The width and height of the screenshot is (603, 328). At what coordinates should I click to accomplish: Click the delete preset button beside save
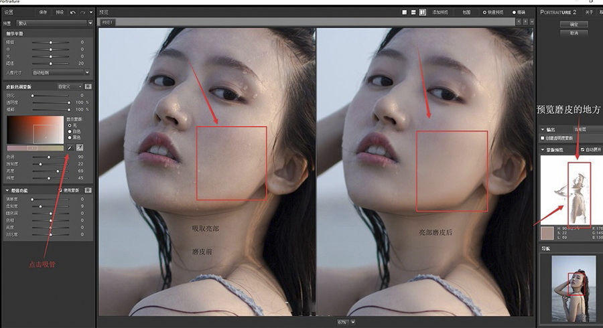coord(60,12)
